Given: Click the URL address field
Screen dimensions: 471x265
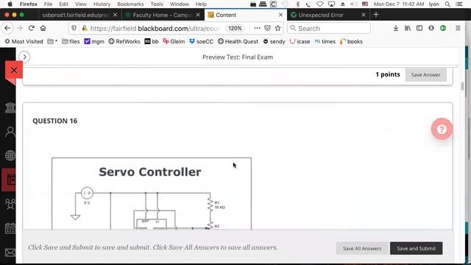Looking at the screenshot, I should click(156, 28).
